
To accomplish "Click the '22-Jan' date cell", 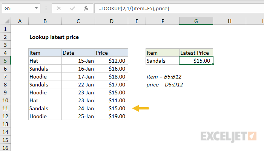I will [x=78, y=85].
